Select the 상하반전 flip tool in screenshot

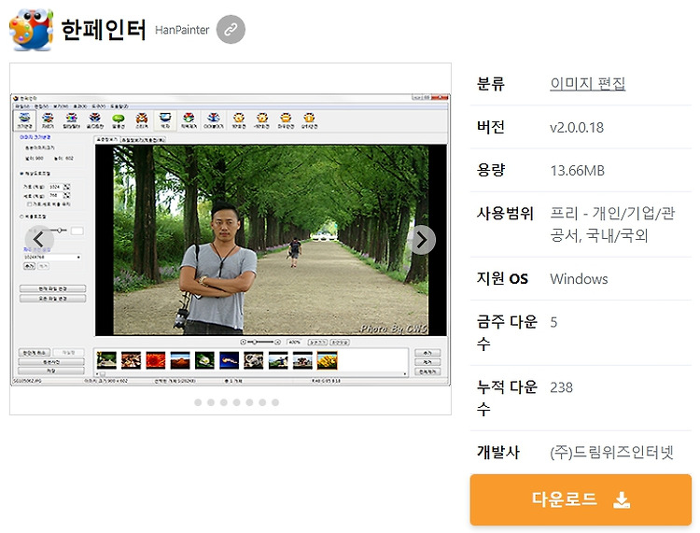[x=309, y=120]
